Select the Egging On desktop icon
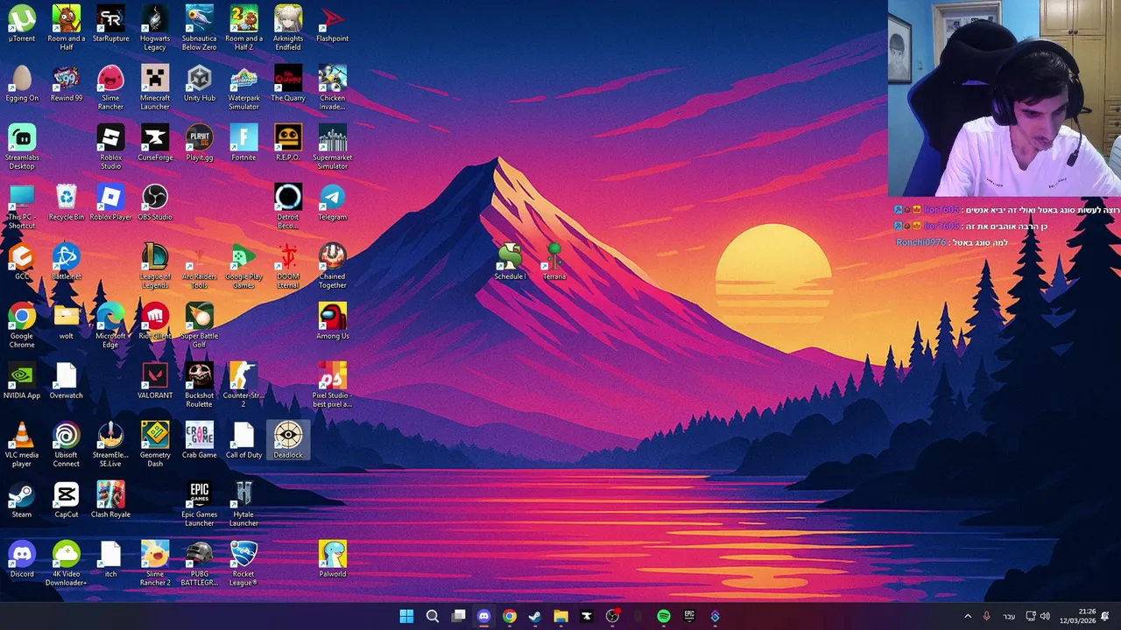The height and width of the screenshot is (630, 1121). pos(22,83)
